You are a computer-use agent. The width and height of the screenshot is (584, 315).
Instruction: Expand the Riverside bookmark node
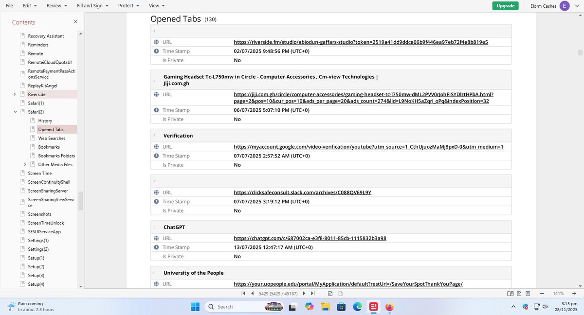(15, 94)
